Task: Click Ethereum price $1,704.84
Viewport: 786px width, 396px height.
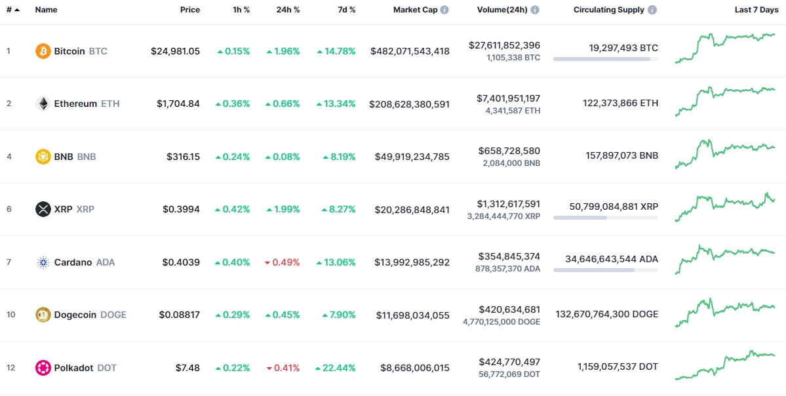Action: 178,104
